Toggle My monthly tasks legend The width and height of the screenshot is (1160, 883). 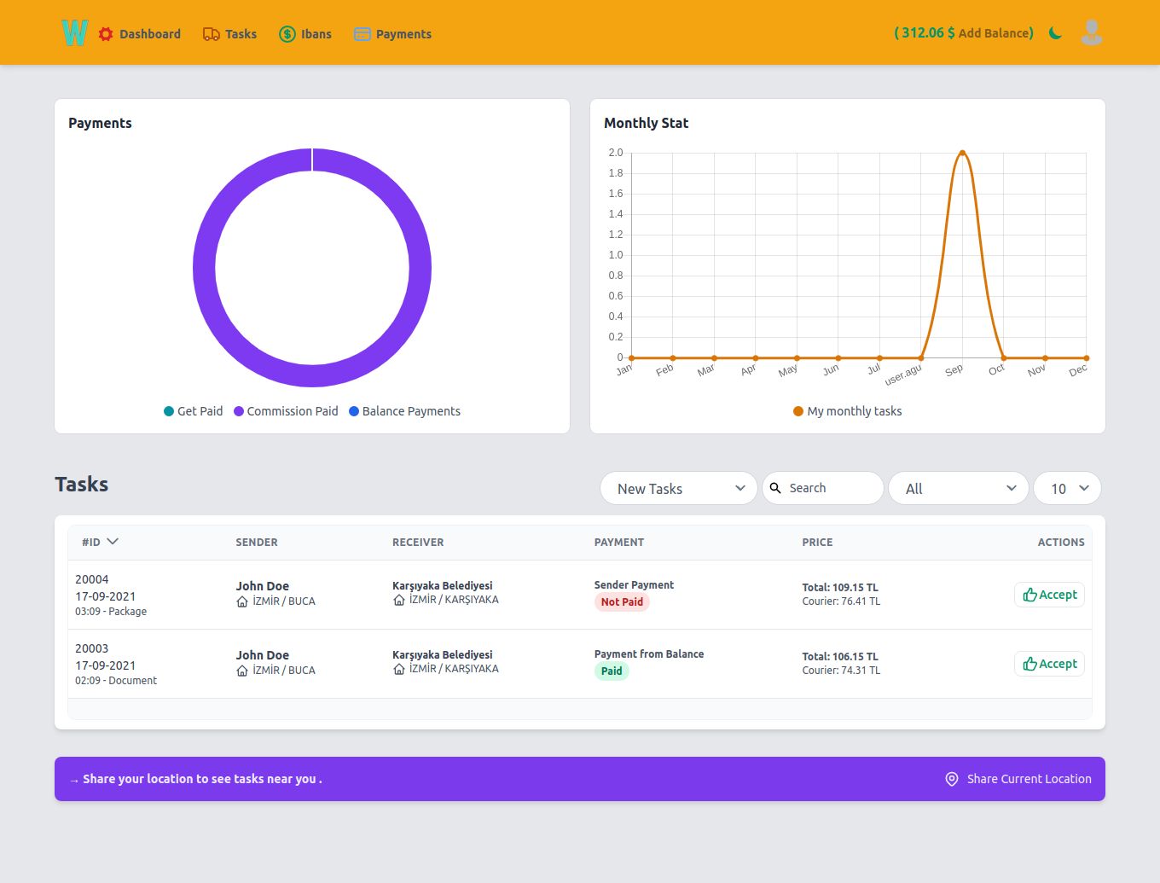pos(847,411)
